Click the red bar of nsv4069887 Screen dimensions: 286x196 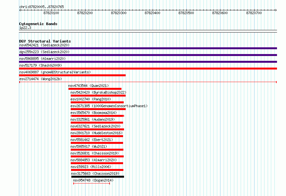coord(72,75)
